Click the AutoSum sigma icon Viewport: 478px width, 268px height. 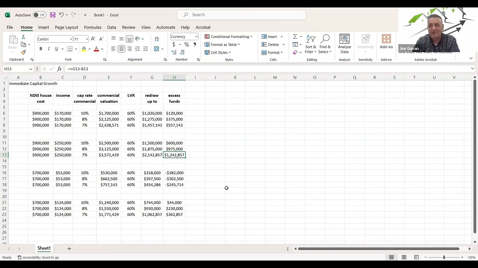pyautogui.click(x=295, y=36)
